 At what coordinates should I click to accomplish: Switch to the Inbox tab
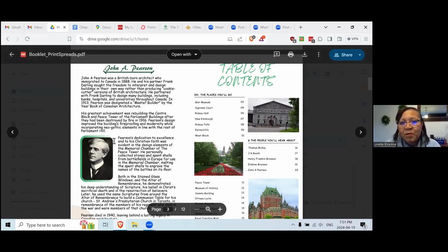pyautogui.click(x=35, y=27)
